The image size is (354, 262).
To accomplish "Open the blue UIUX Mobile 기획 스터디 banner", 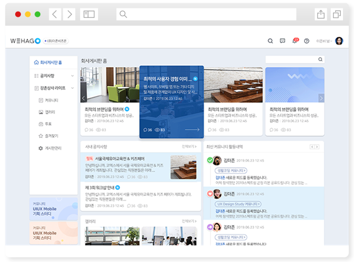I will (53, 209).
